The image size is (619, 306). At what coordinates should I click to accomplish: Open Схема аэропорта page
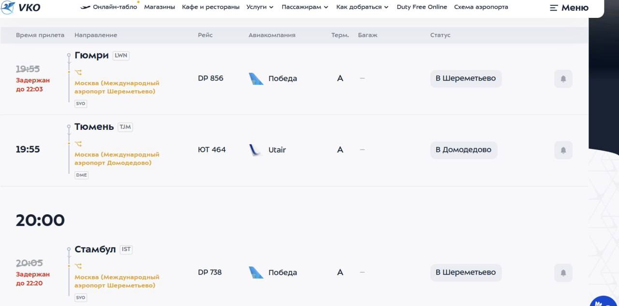pyautogui.click(x=481, y=7)
